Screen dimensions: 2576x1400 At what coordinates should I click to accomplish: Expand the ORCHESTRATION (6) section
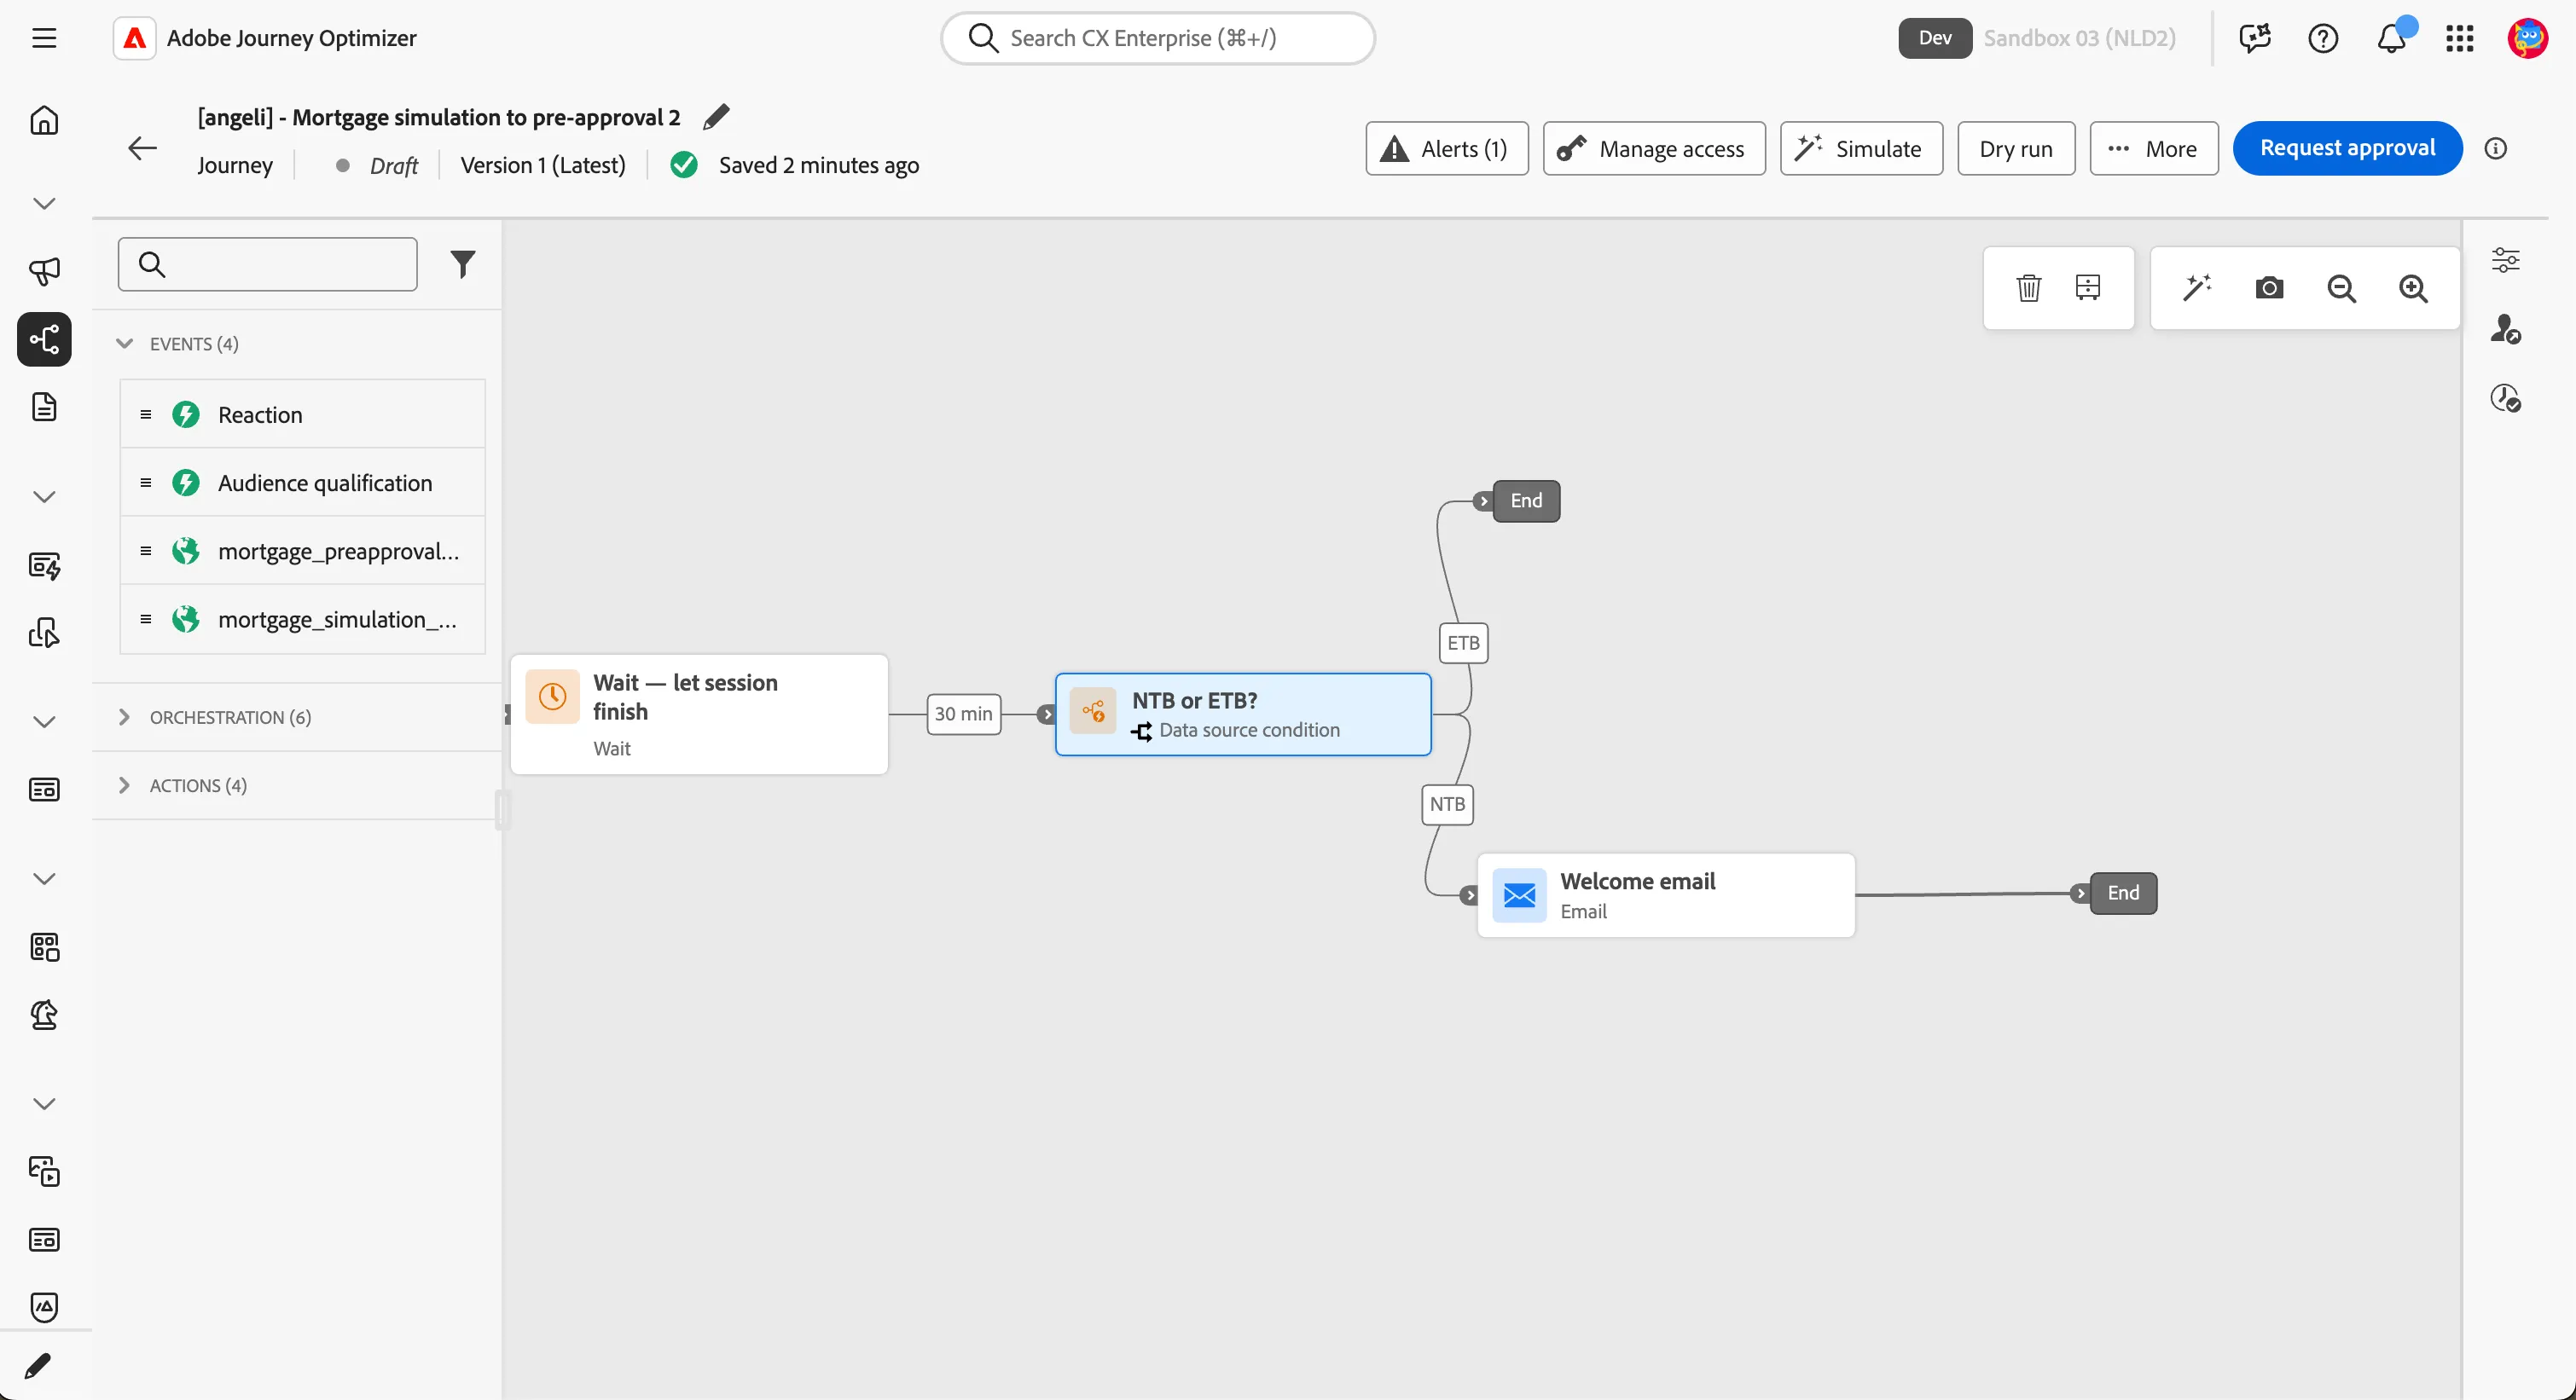pyautogui.click(x=124, y=716)
